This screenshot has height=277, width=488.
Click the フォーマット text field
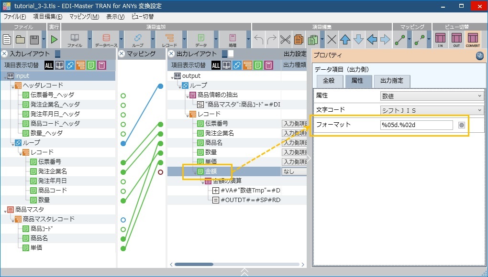pyautogui.click(x=416, y=125)
